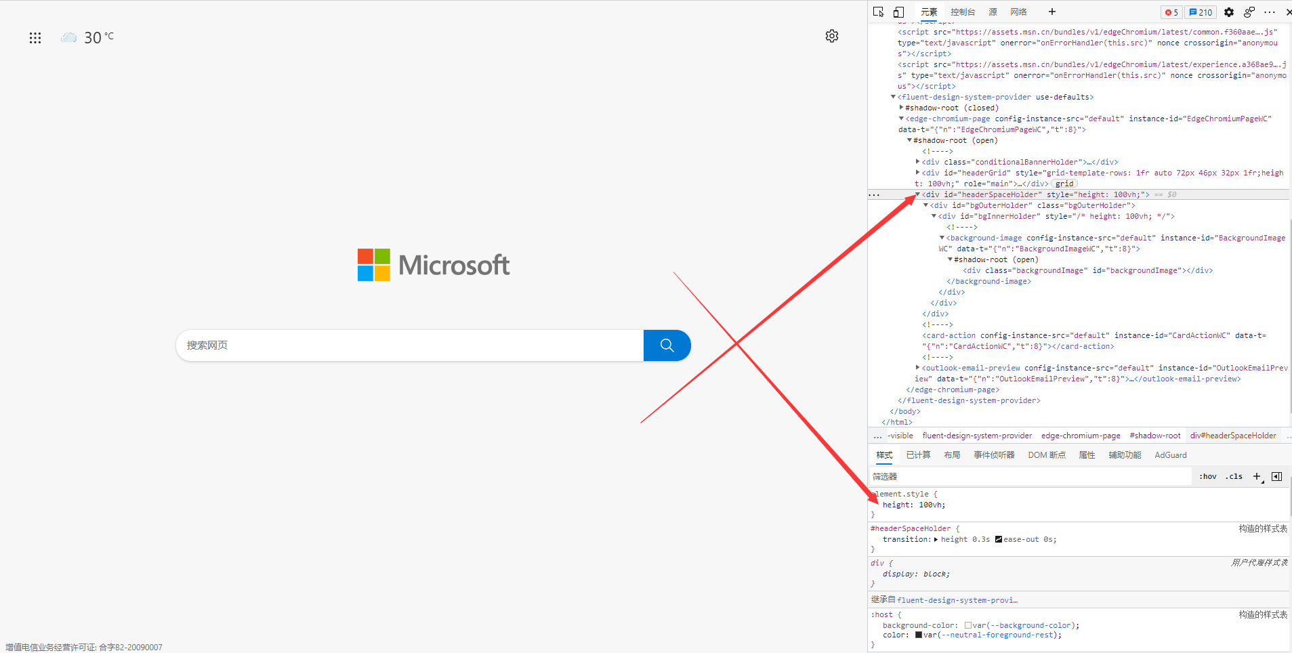Image resolution: width=1292 pixels, height=653 pixels.
Task: Open the black color swatch for color property
Action: coord(919,635)
